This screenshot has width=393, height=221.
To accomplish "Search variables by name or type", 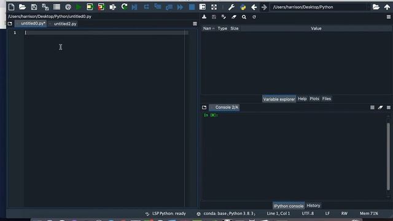I will point(244,17).
